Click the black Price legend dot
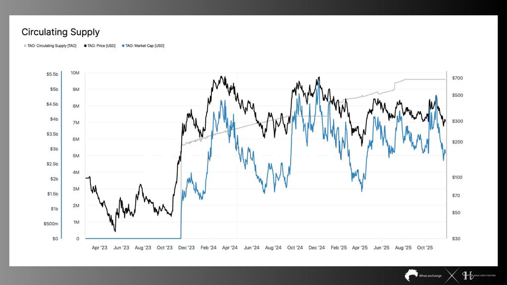 click(x=85, y=46)
